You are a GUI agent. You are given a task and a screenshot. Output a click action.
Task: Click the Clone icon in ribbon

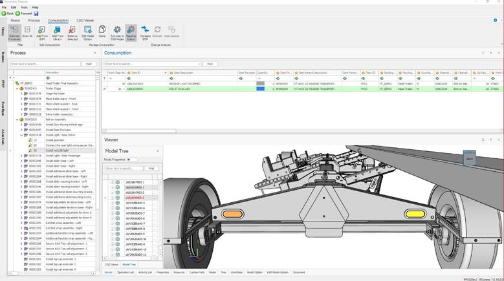(102, 31)
